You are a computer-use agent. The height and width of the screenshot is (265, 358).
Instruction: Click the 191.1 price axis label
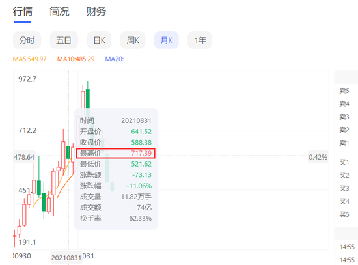pyautogui.click(x=27, y=242)
